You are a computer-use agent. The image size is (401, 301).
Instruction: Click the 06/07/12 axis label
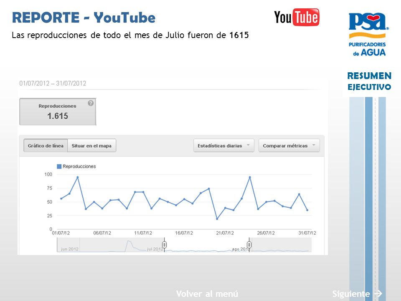click(x=102, y=233)
